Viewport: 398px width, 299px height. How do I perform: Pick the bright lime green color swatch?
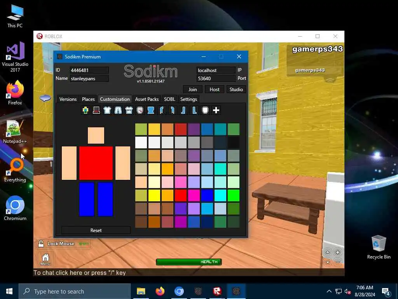pos(234,195)
